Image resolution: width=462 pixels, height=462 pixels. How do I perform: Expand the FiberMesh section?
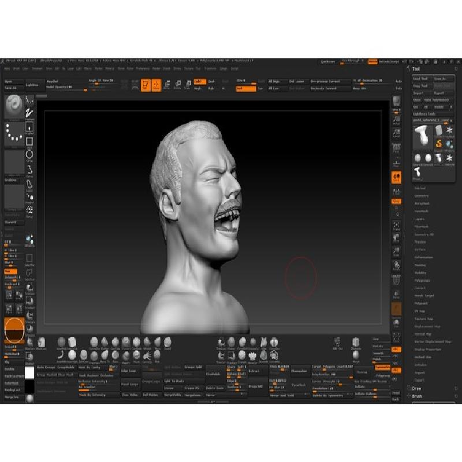(422, 226)
